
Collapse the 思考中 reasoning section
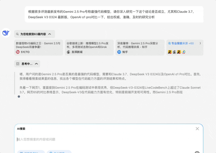tap(36, 63)
